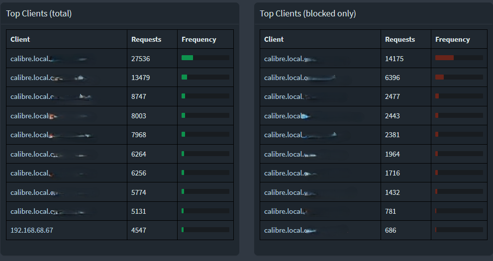The height and width of the screenshot is (261, 493).
Task: Select the 13479 requests value
Action: [141, 78]
